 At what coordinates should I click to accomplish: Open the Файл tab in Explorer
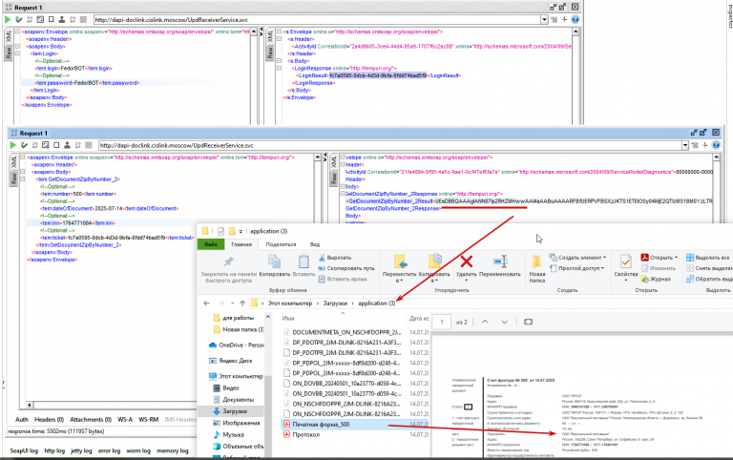click(x=211, y=244)
